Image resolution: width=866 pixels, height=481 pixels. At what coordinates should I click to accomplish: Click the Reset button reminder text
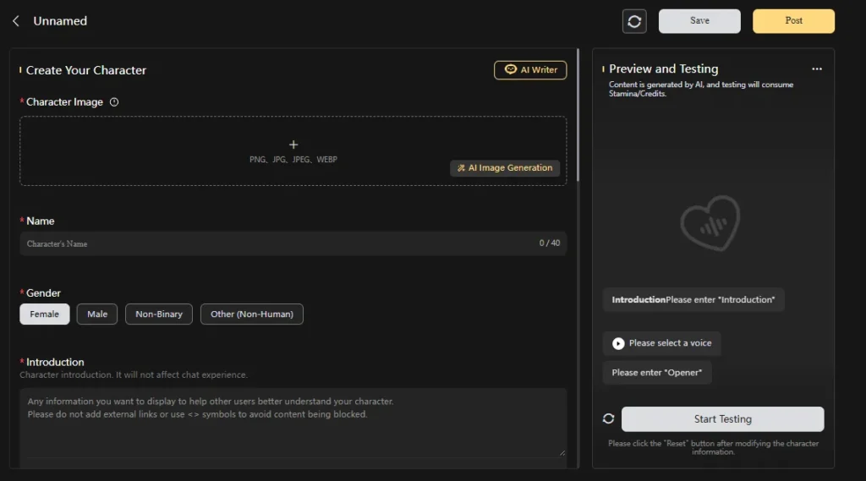pyautogui.click(x=713, y=447)
